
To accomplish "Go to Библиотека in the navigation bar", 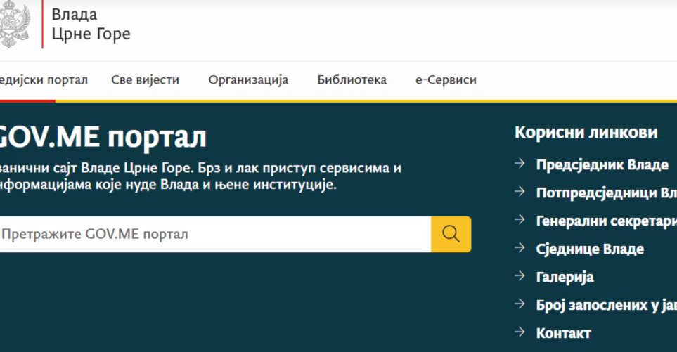I will [x=352, y=80].
